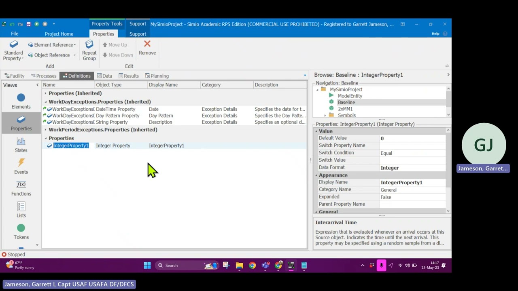Switch to the Processes view tab
The width and height of the screenshot is (518, 291).
[44, 76]
